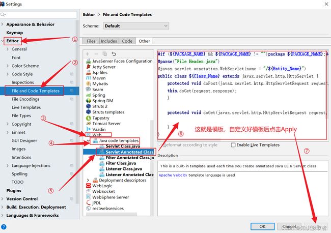The width and height of the screenshot is (331, 233).
Task: Select the Tomcat Server icon
Action: pos(89,124)
